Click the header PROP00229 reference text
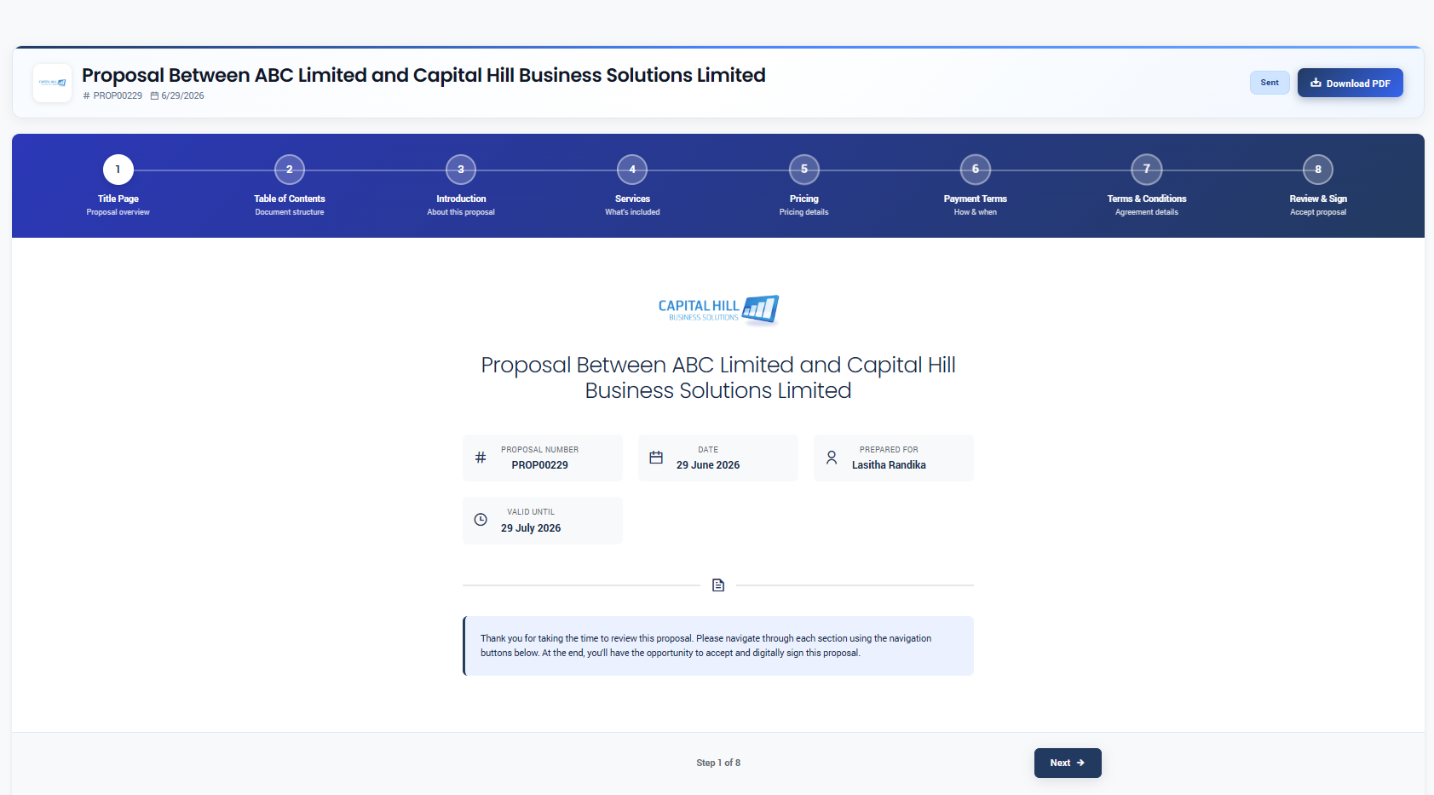This screenshot has height=795, width=1434. 118,96
